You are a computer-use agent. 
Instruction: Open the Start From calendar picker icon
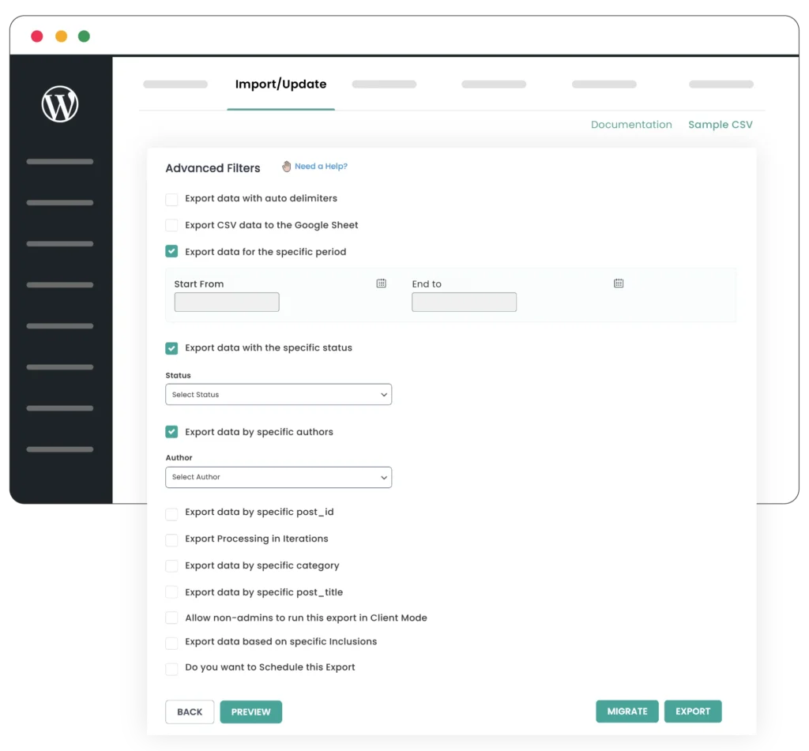coord(381,284)
